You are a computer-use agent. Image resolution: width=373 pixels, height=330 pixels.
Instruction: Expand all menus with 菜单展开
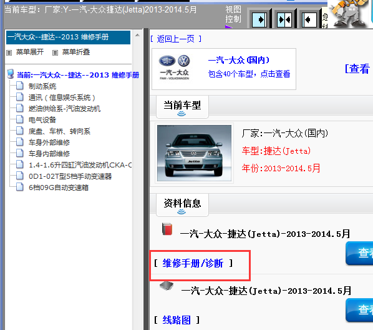tap(30, 52)
